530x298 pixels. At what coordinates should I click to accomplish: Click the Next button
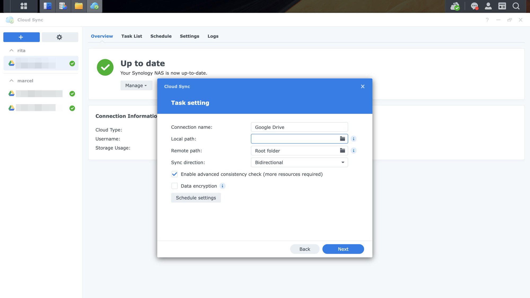point(343,249)
